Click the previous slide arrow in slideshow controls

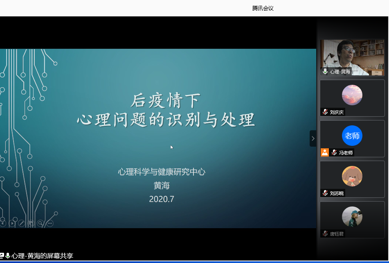[x=3, y=223]
